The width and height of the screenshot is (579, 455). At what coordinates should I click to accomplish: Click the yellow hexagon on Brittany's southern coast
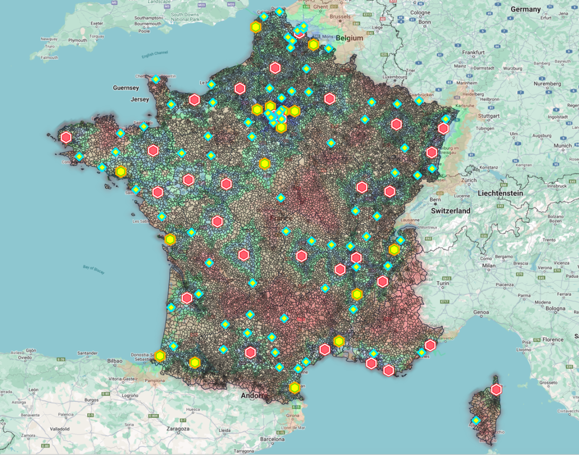point(121,171)
